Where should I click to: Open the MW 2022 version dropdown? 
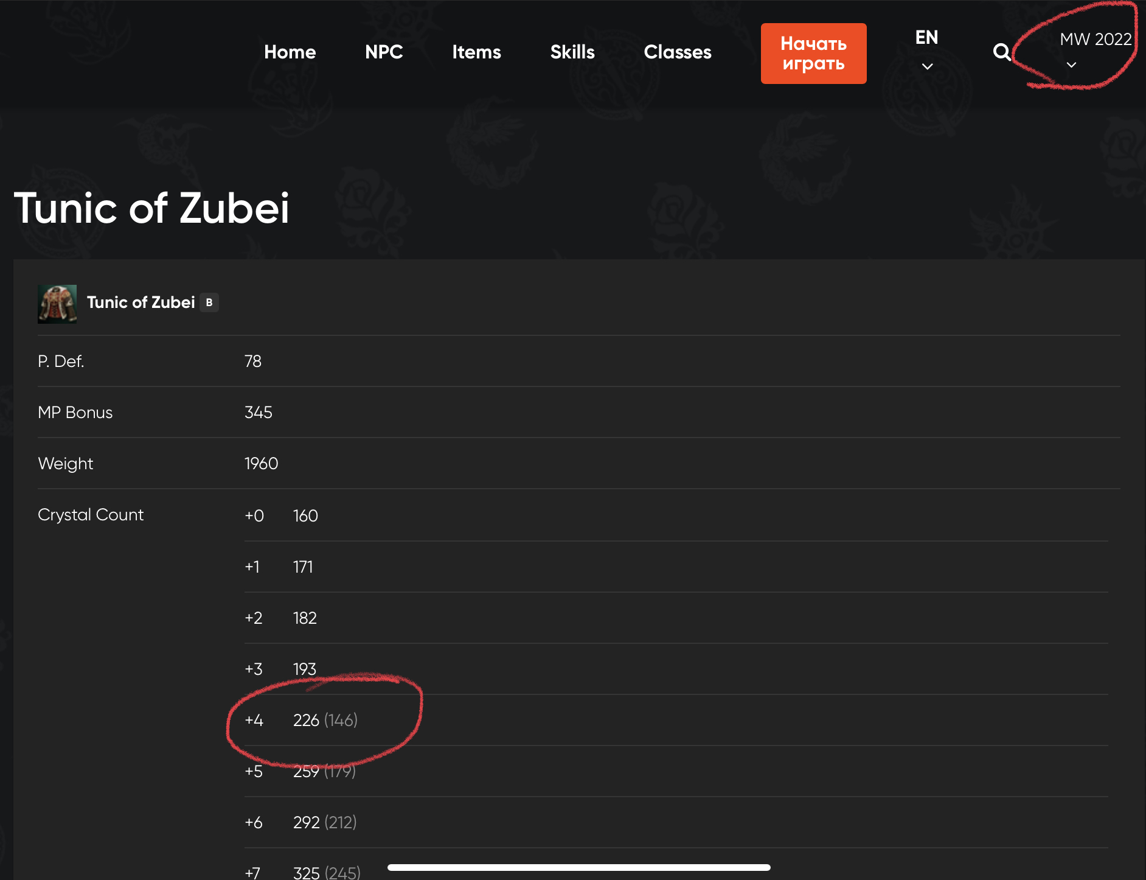coord(1095,40)
